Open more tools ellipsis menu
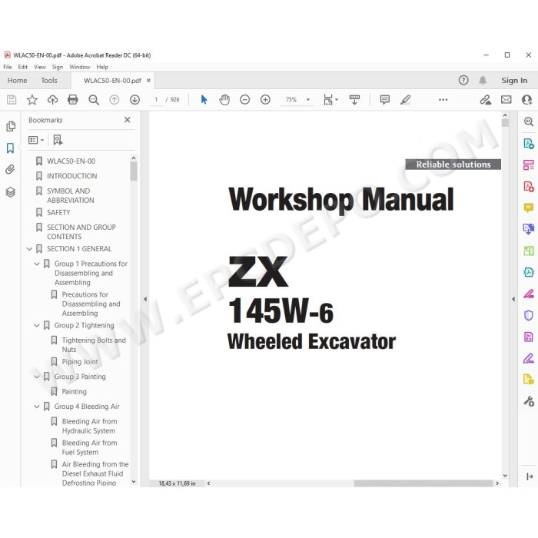538x538 pixels. [443, 99]
